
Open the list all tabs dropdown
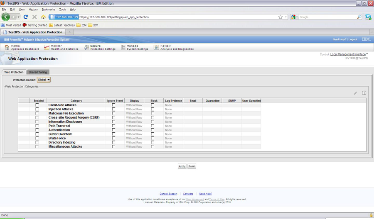pyautogui.click(x=372, y=32)
